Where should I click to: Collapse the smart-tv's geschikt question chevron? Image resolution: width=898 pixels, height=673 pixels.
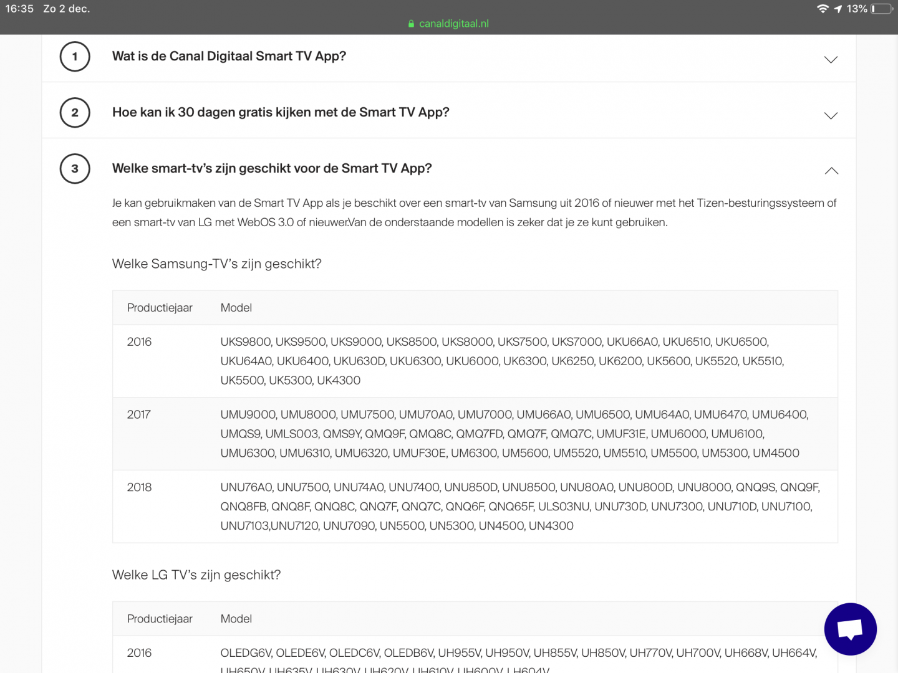coord(831,171)
